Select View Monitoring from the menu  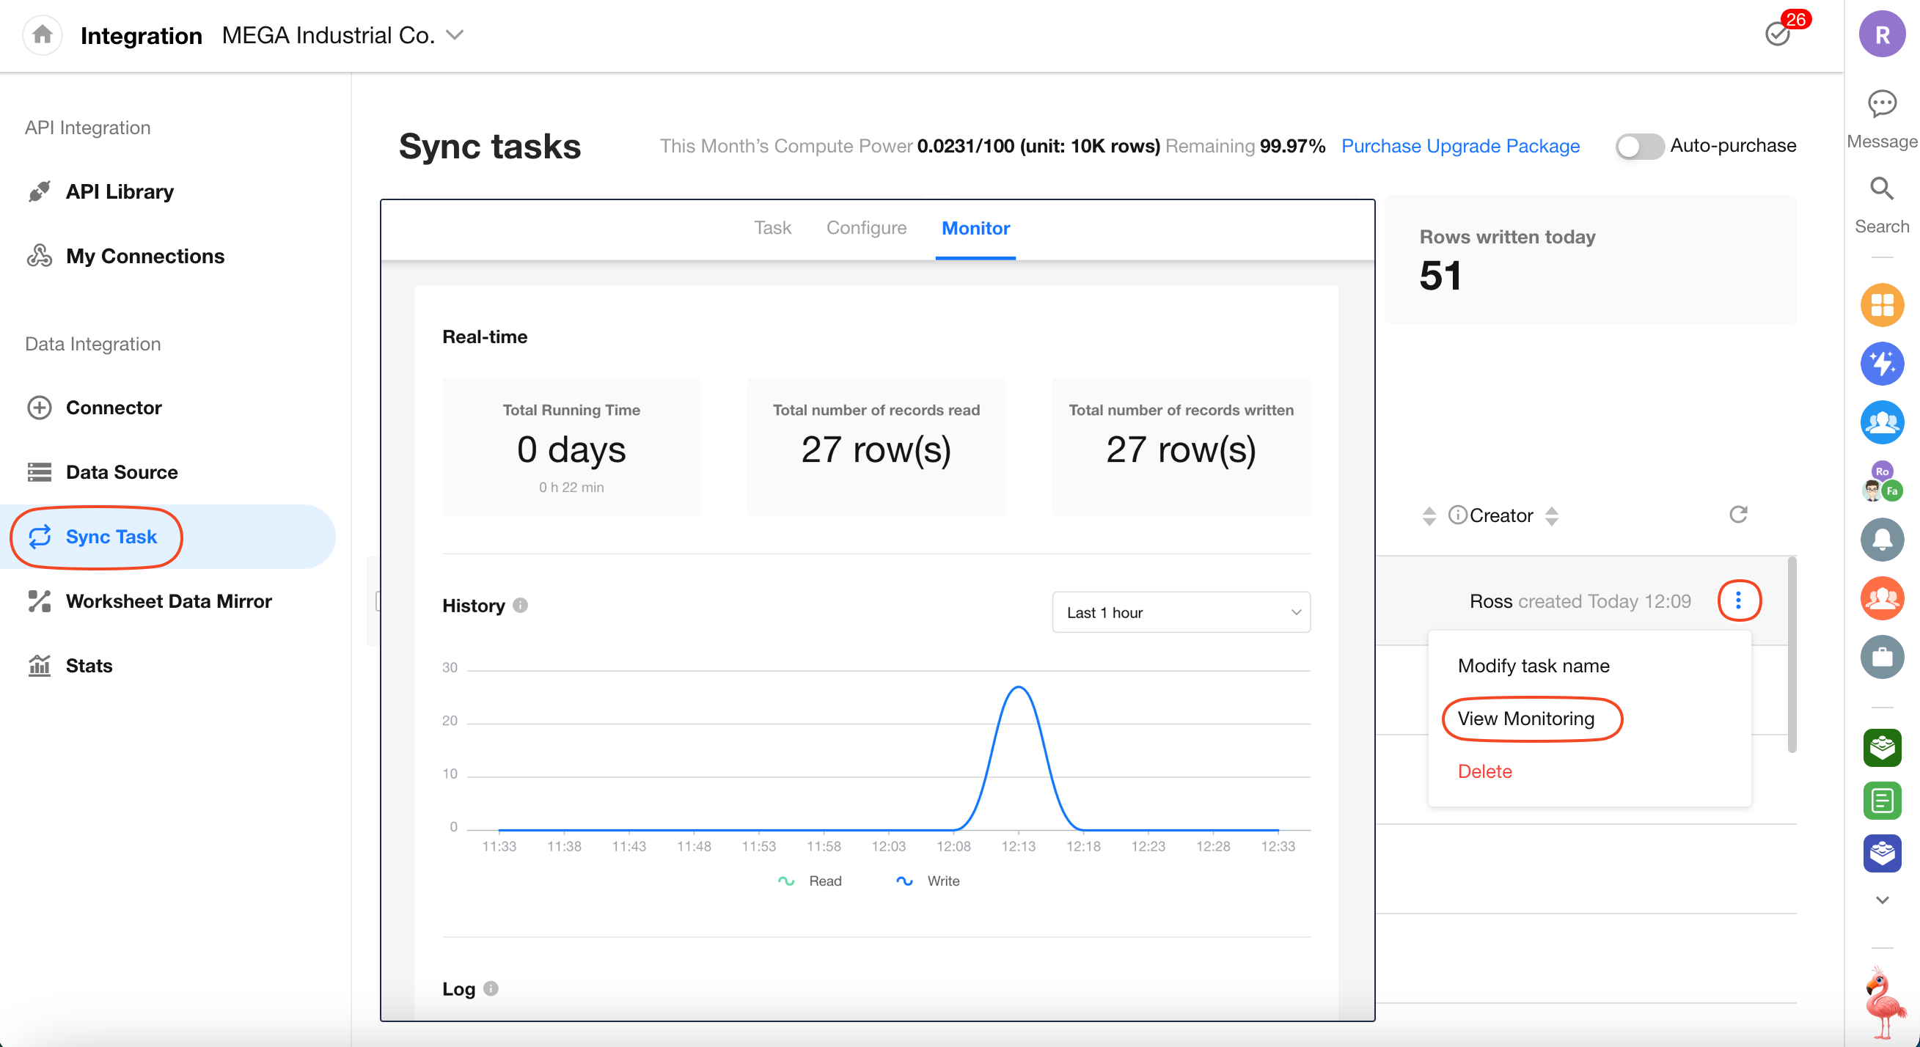pyautogui.click(x=1525, y=719)
